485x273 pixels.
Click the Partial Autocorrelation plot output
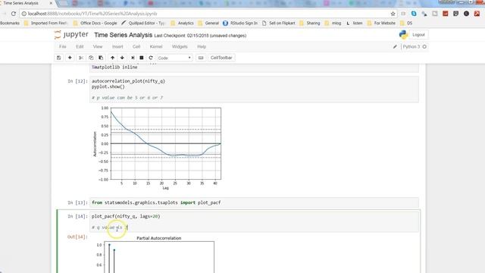[155, 254]
